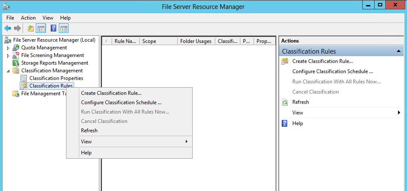407x191 pixels.
Task: Collapse the Classification Rules actions section
Action: coord(398,51)
